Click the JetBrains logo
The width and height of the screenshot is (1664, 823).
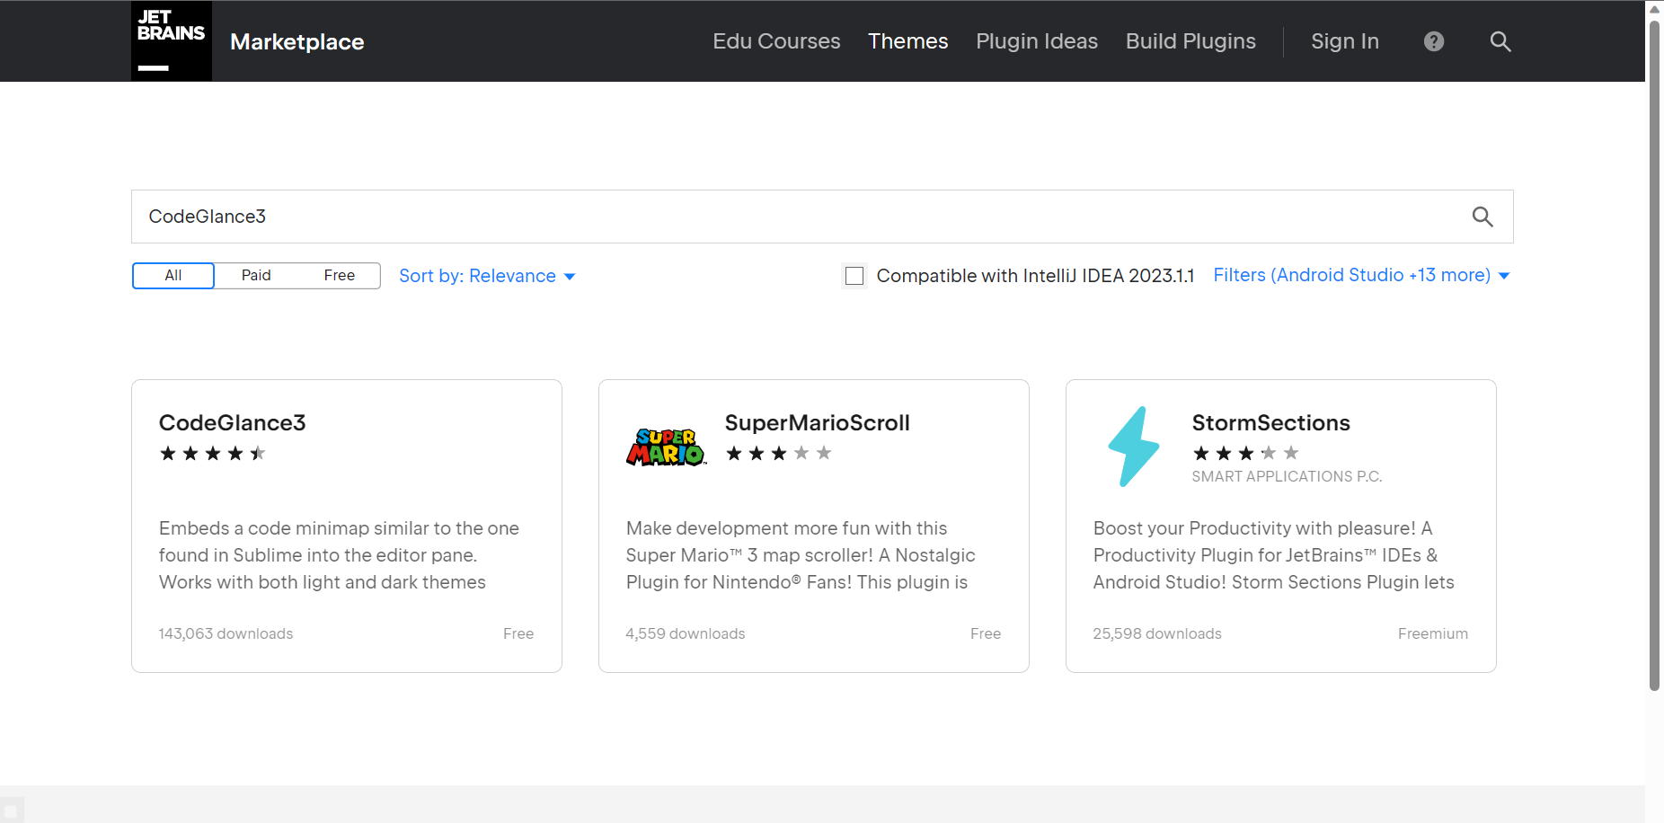(172, 41)
